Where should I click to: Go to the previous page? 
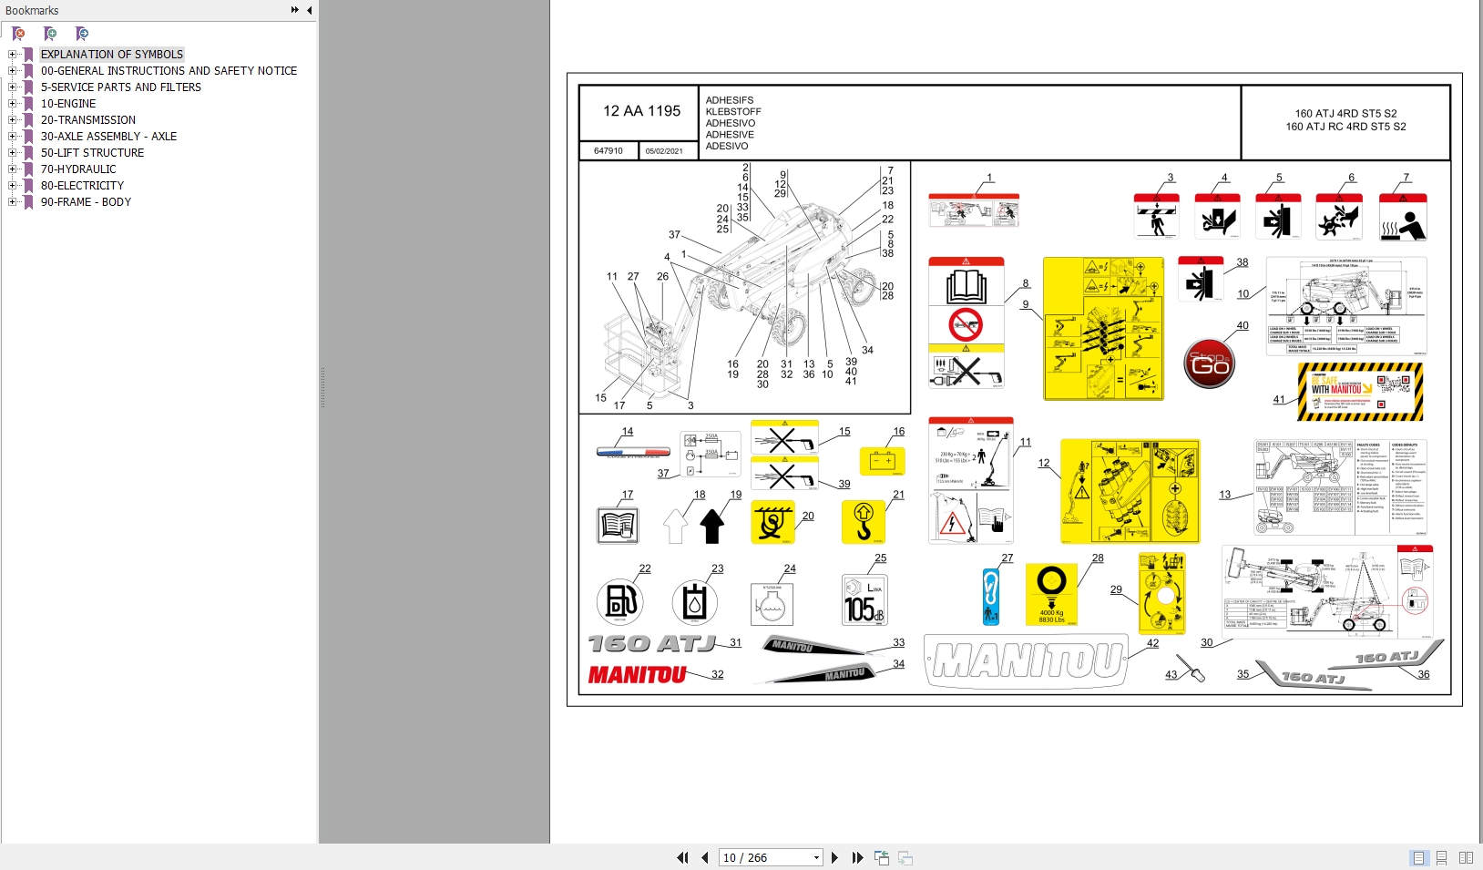tap(705, 858)
